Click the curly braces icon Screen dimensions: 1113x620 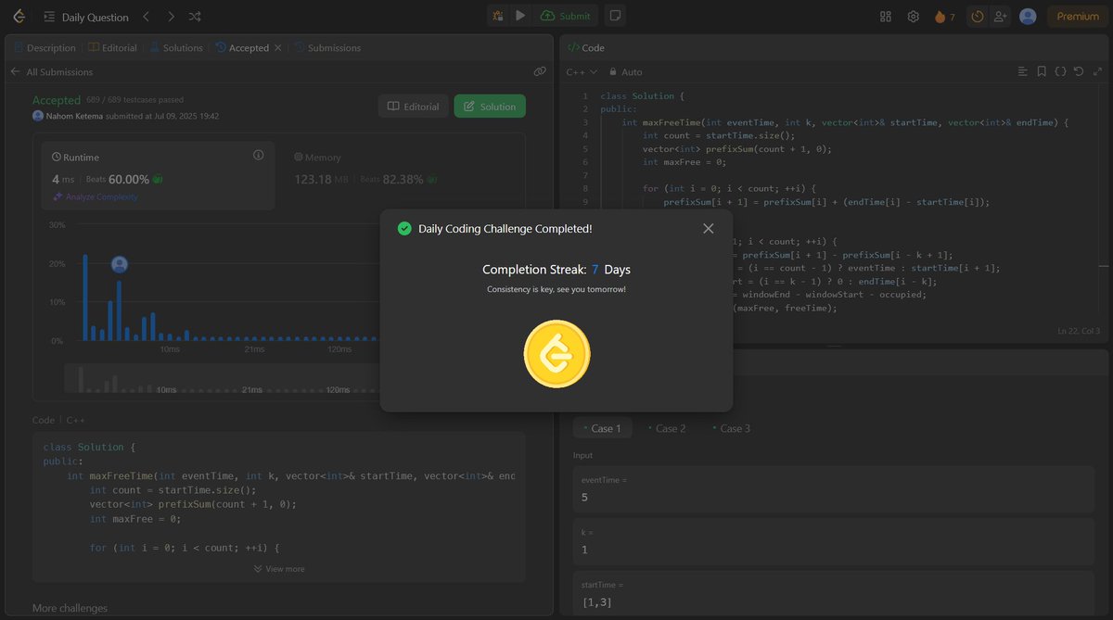[x=1060, y=71]
